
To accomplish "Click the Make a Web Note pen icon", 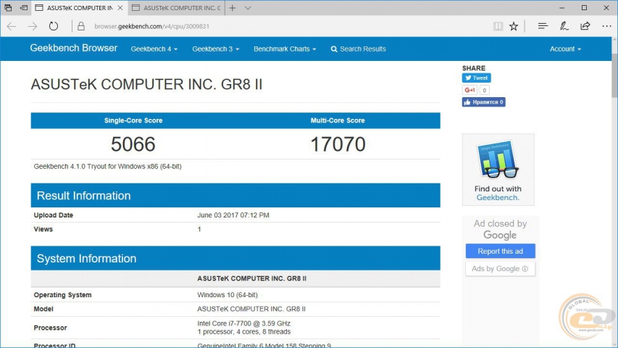I will tap(564, 26).
